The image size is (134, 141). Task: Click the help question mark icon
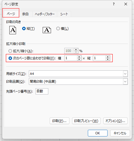tap(114, 4)
